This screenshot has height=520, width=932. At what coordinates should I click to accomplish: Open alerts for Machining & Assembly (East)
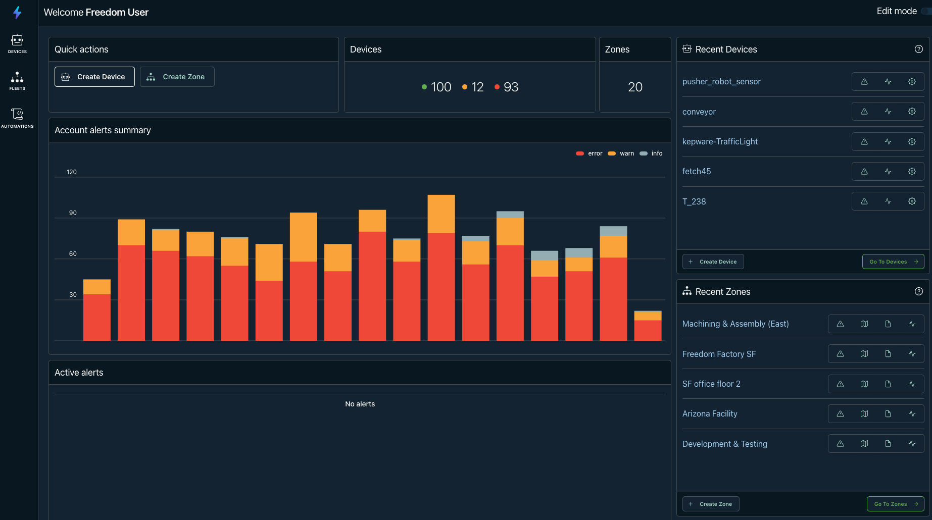pyautogui.click(x=841, y=324)
